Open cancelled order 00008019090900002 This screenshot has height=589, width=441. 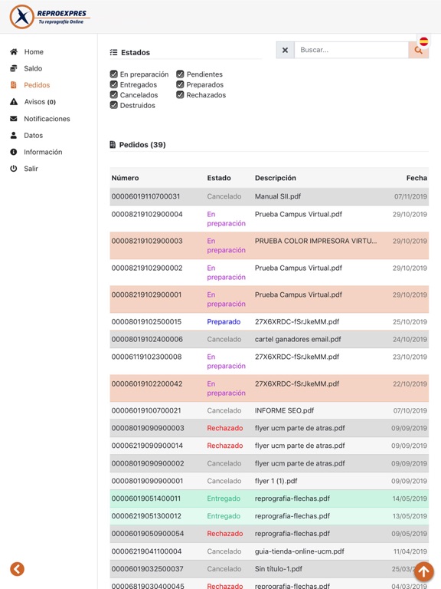269,463
